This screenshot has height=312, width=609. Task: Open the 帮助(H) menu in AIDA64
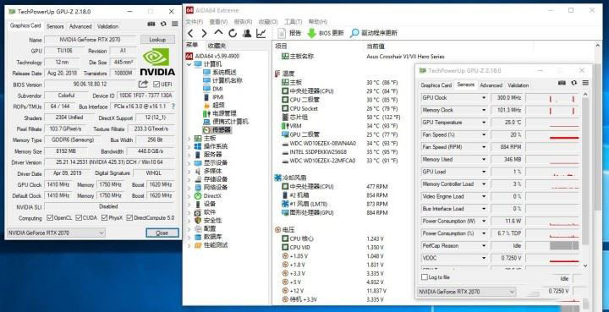[318, 22]
